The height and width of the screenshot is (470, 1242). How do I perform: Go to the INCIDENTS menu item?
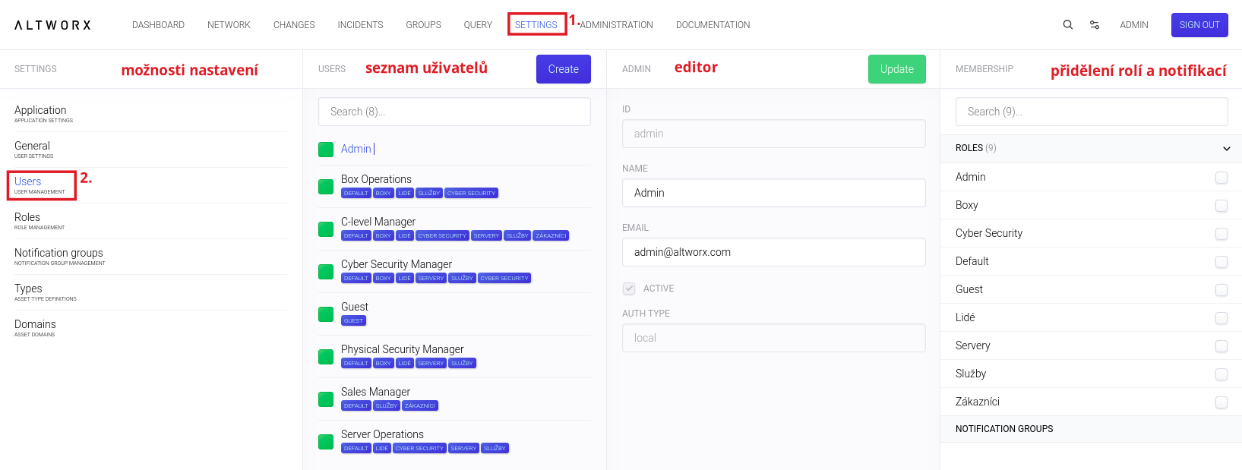[x=360, y=25]
